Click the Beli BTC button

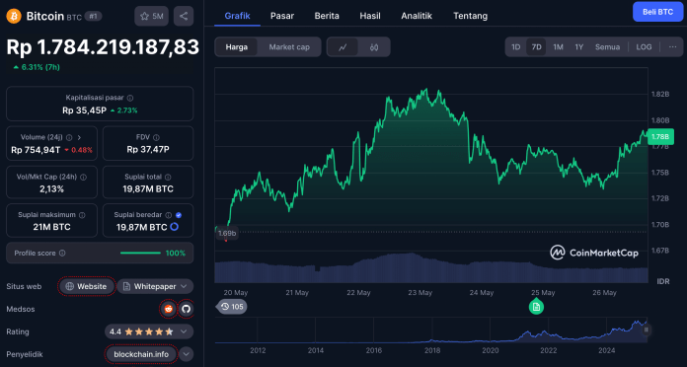pyautogui.click(x=657, y=12)
